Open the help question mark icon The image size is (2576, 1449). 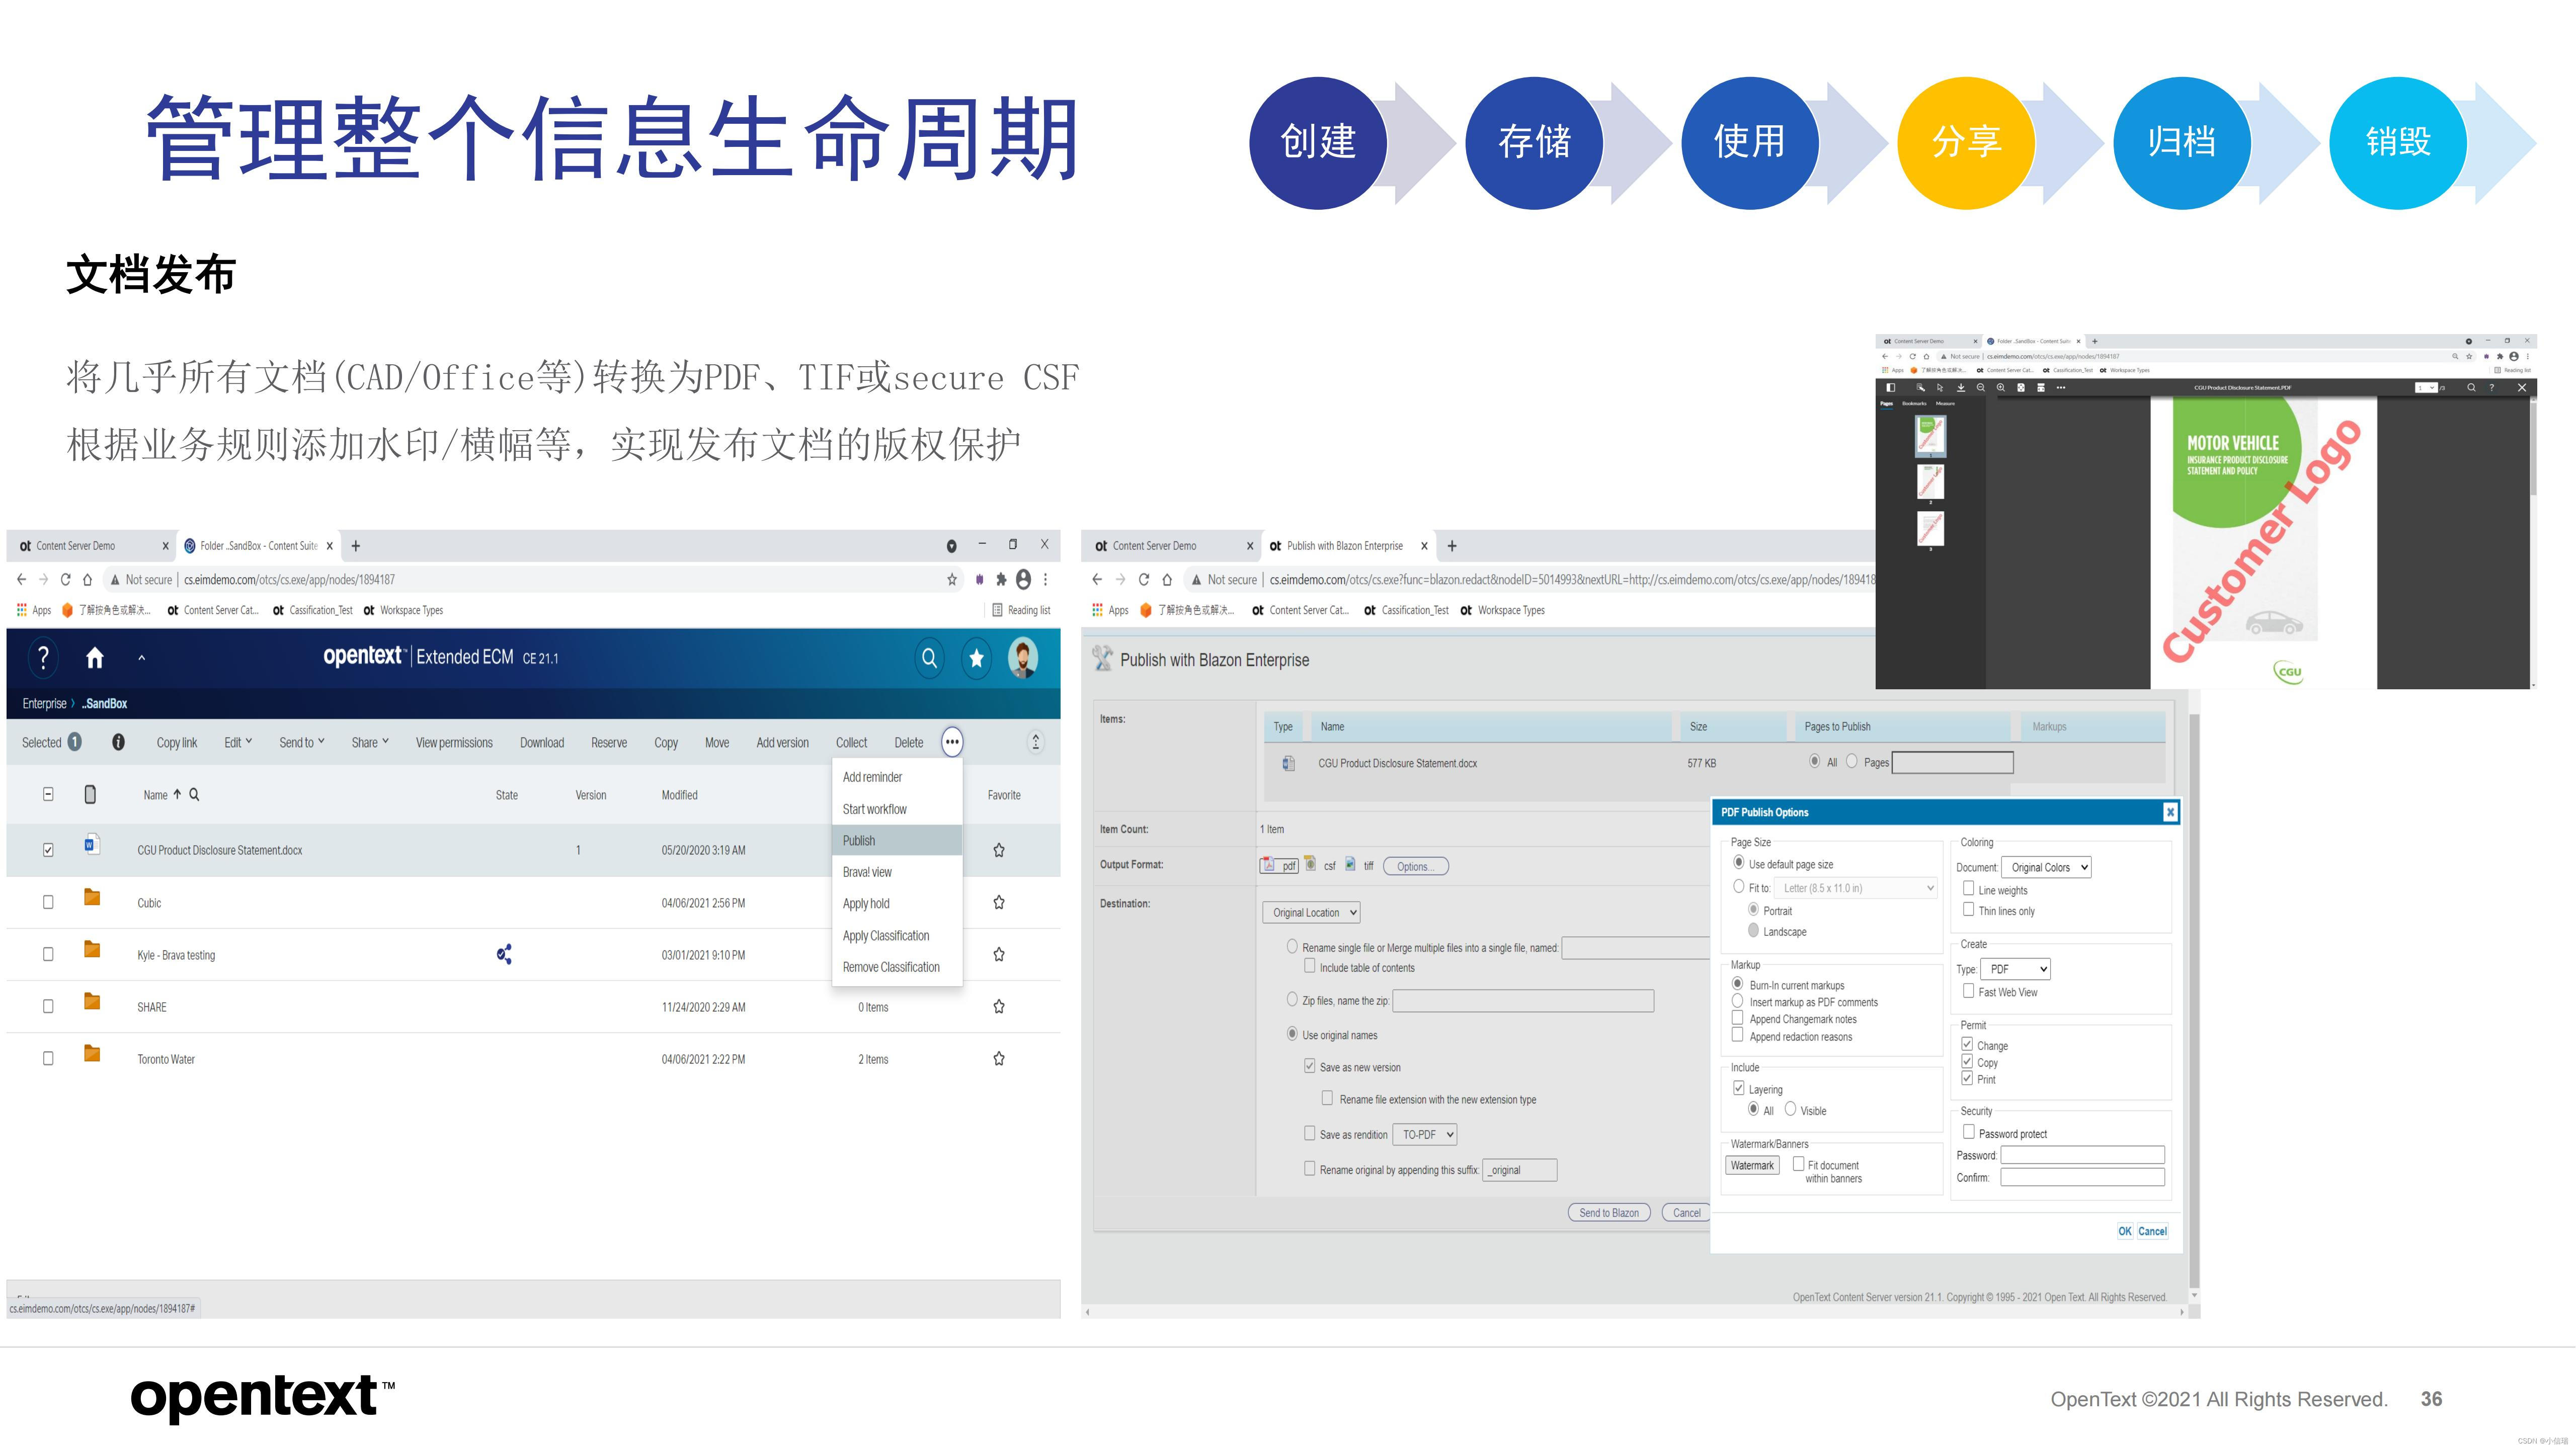[43, 657]
